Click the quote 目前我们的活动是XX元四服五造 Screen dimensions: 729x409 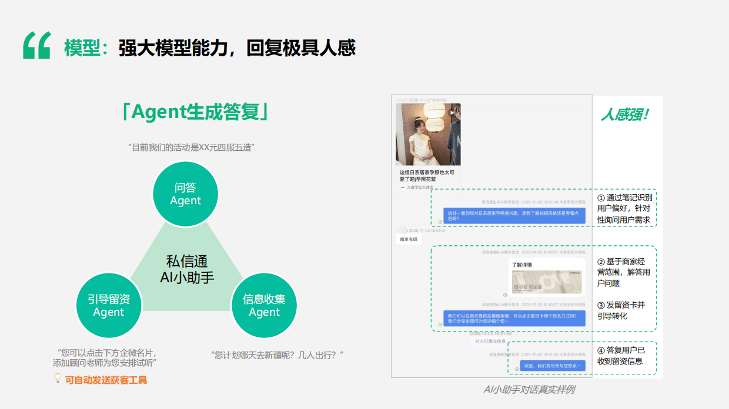point(191,147)
